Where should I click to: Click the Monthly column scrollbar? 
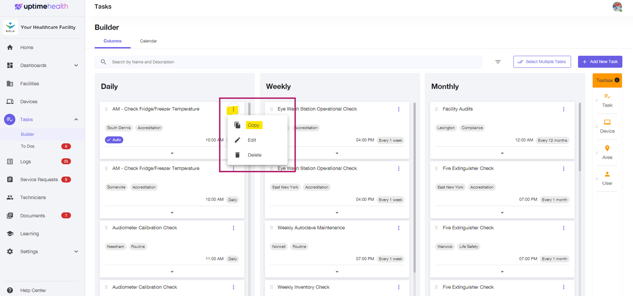tap(580, 137)
